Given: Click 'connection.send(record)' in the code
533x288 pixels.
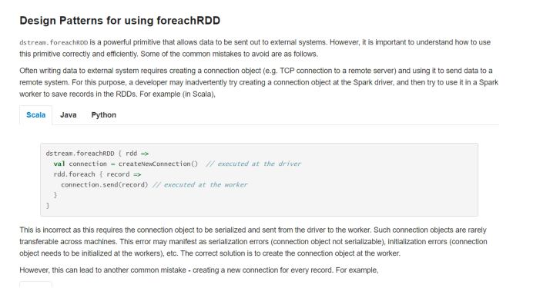Looking at the screenshot, I should click(105, 184).
